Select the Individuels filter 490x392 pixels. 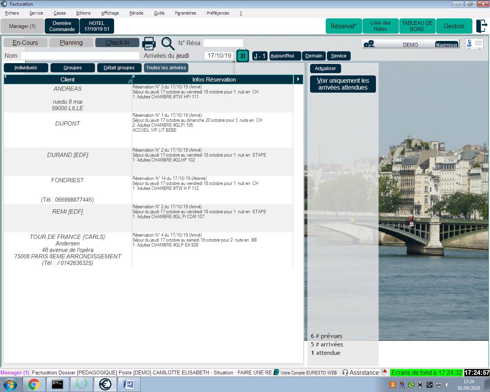pyautogui.click(x=26, y=68)
